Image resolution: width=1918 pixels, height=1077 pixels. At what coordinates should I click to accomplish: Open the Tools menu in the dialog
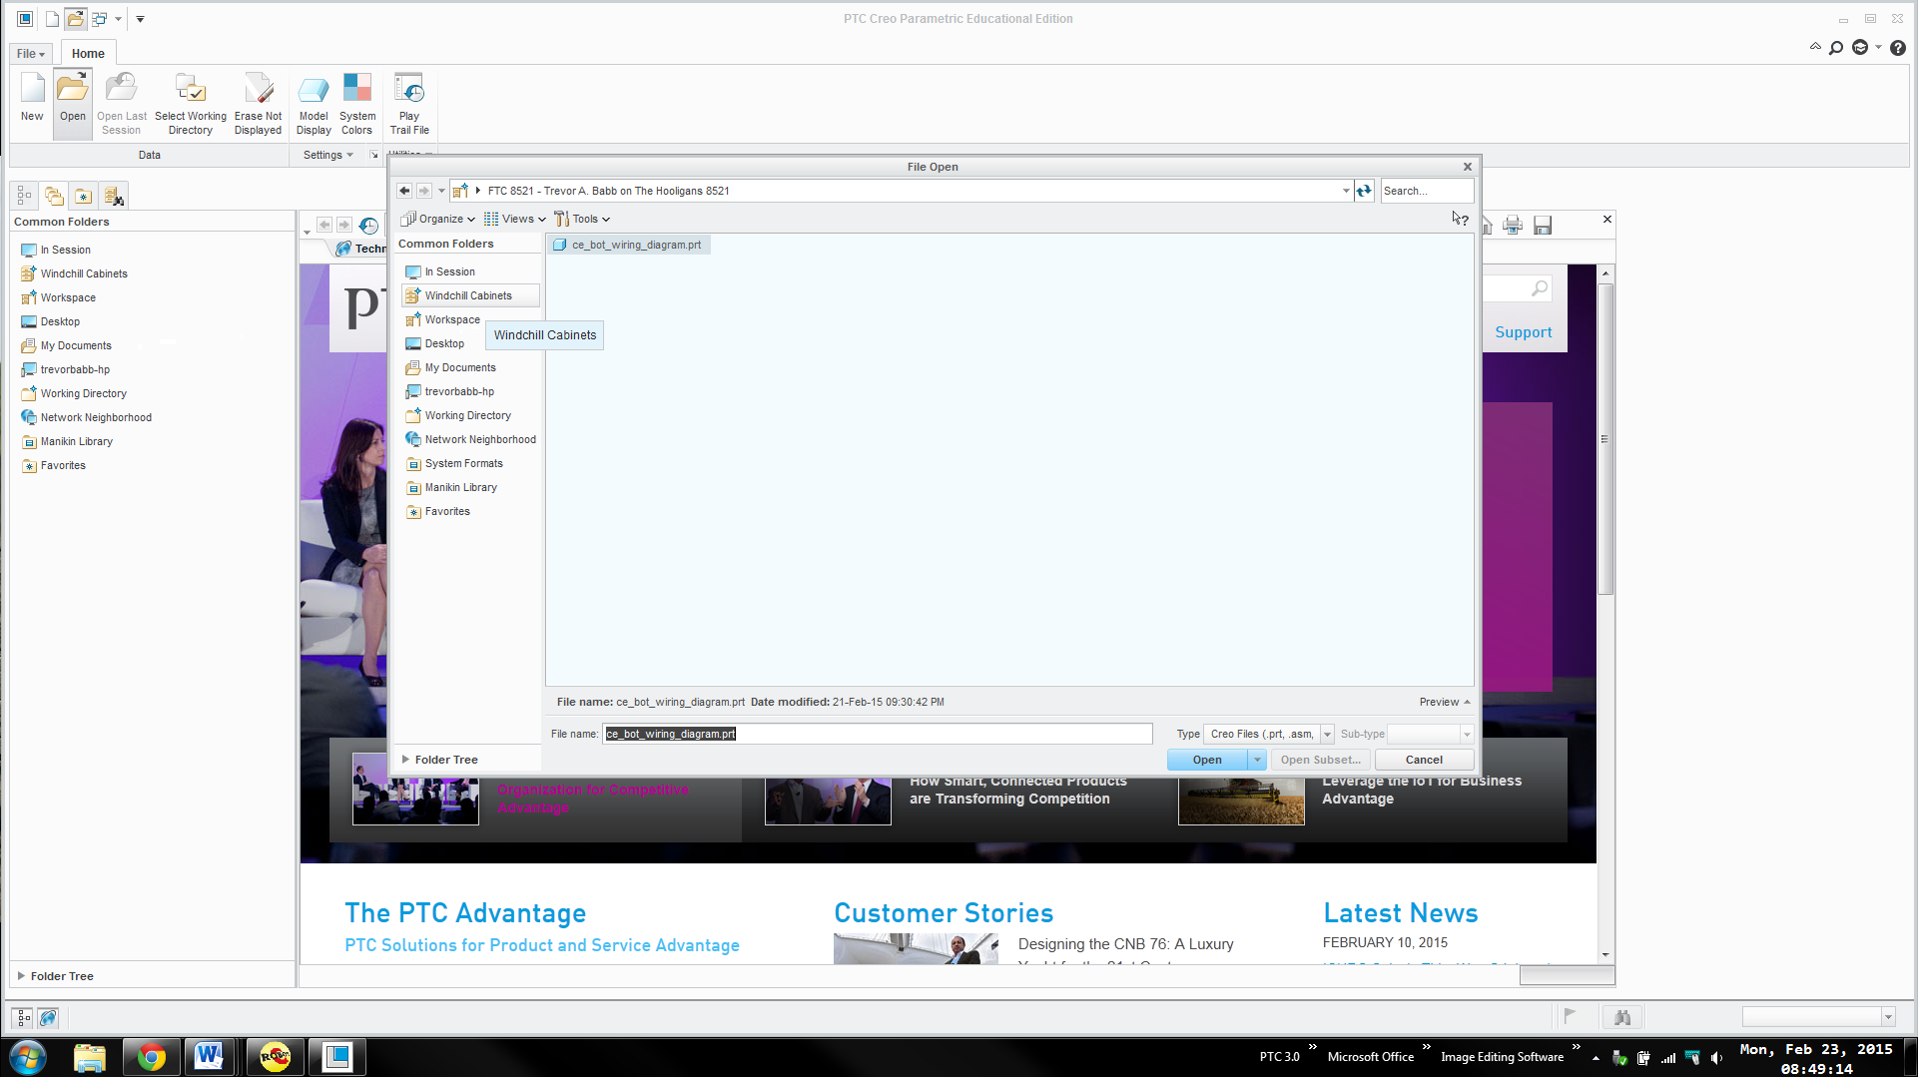pos(582,219)
